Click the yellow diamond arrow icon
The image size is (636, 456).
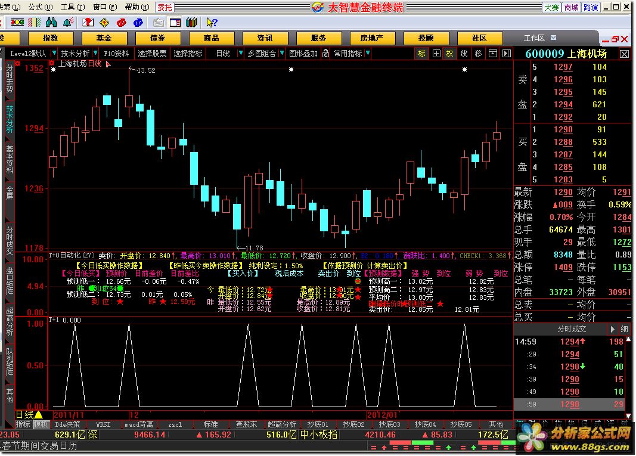pyautogui.click(x=104, y=22)
